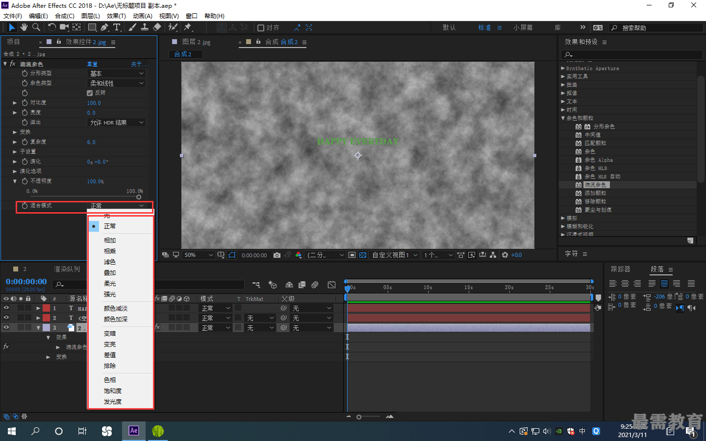This screenshot has height=441, width=706.
Task: Toggle the Draft 3D timeline icon
Action: click(273, 285)
